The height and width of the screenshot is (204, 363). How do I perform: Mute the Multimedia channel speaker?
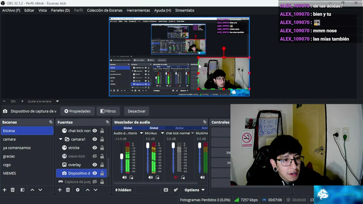202,177
